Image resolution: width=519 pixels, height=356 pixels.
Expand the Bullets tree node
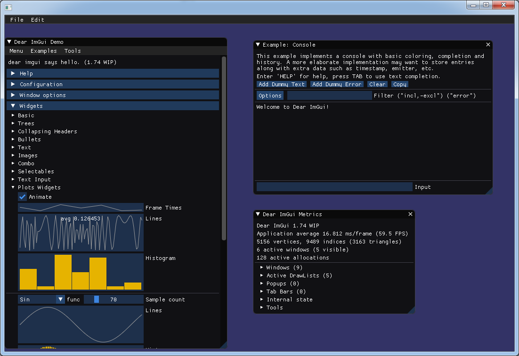click(26, 139)
